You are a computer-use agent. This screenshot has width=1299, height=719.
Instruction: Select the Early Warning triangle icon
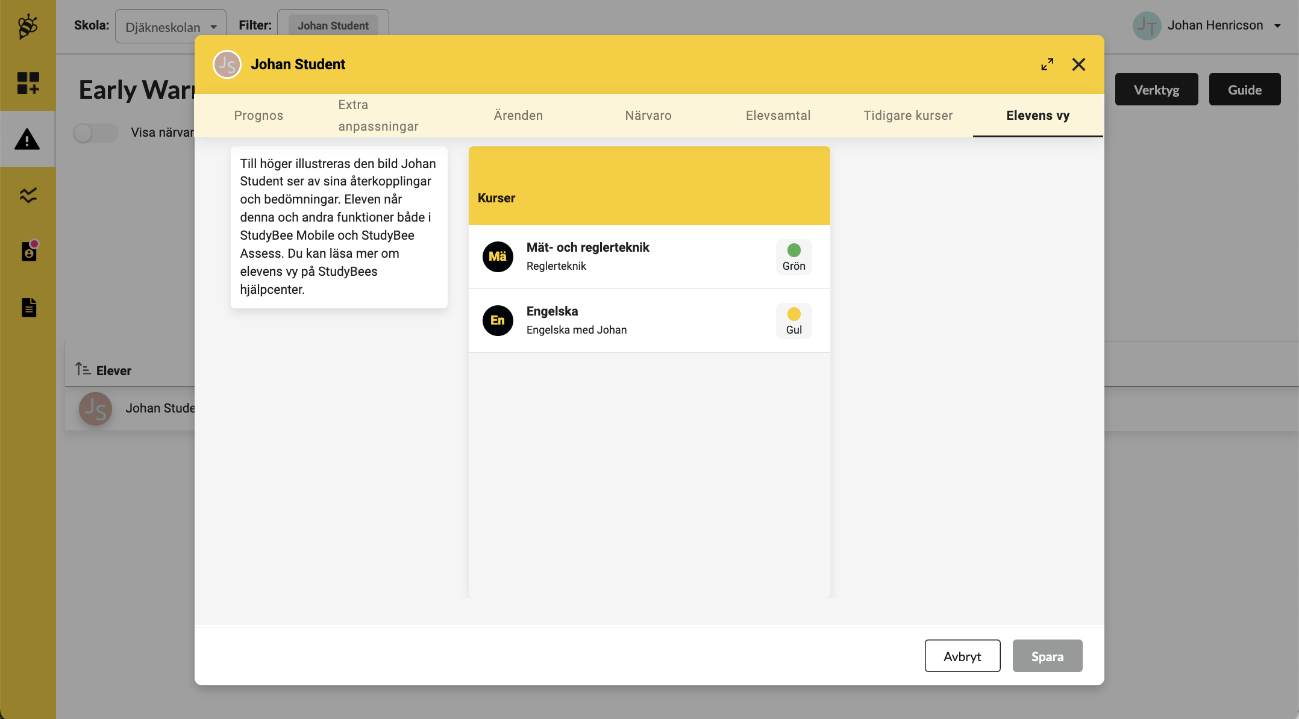[28, 139]
